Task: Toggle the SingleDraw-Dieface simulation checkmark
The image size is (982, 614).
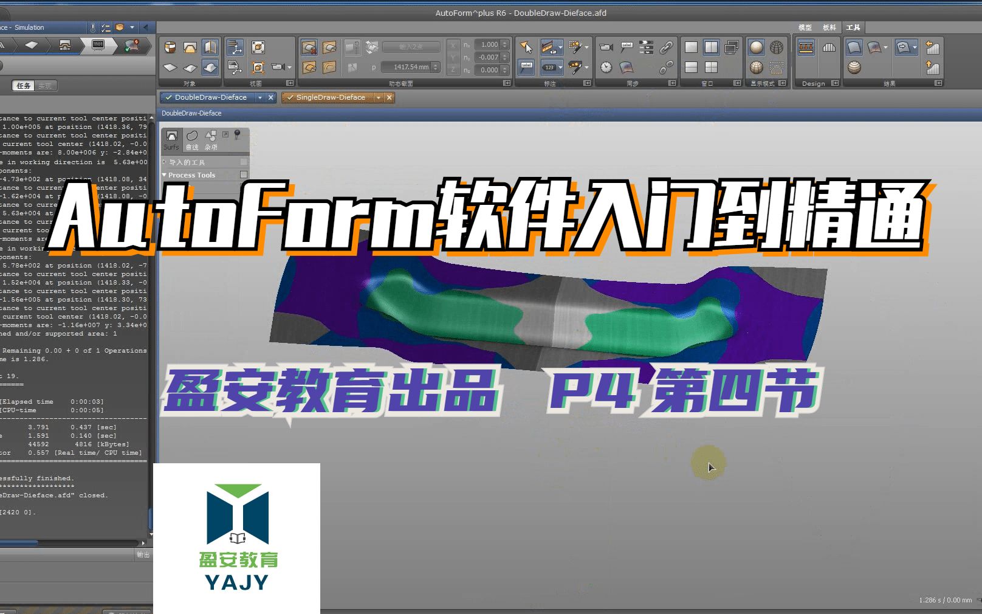Action: click(290, 97)
